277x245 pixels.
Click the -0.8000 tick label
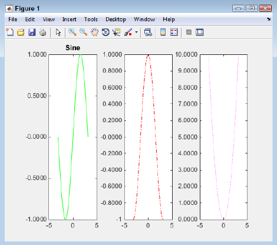tap(111, 202)
